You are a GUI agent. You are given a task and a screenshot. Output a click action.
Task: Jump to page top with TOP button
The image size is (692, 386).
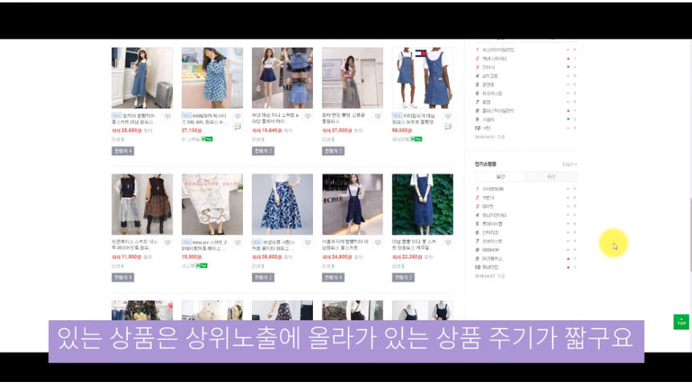point(681,322)
